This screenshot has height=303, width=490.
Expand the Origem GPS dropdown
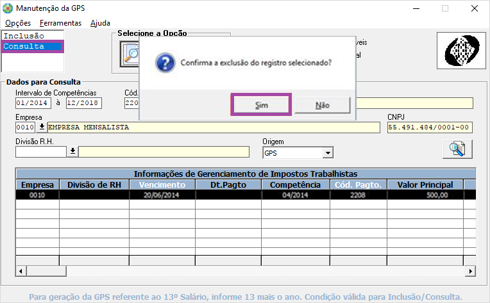pos(328,153)
